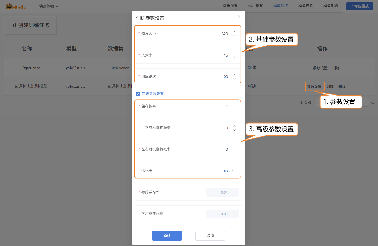
Task: Expand the 快速体验 dropdown menu
Action: tap(49, 6)
